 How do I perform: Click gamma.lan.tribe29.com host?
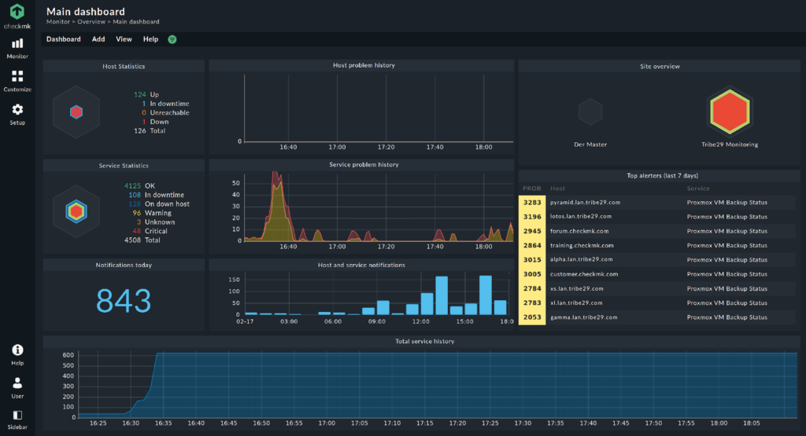tap(583, 317)
